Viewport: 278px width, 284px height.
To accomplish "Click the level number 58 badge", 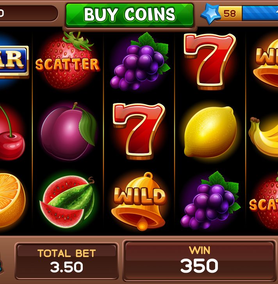I will 230,13.
